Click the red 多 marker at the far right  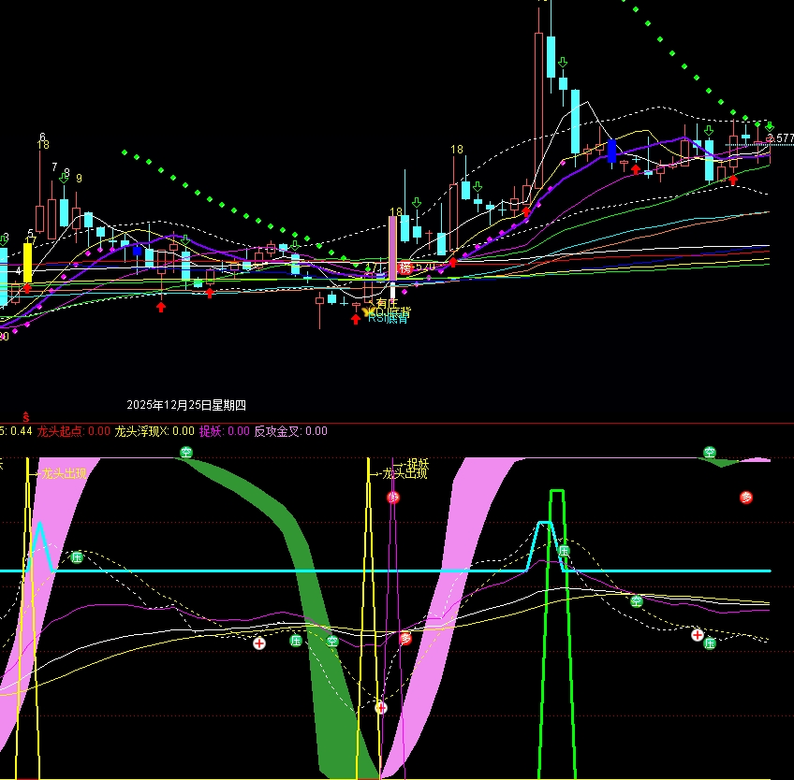coord(746,498)
